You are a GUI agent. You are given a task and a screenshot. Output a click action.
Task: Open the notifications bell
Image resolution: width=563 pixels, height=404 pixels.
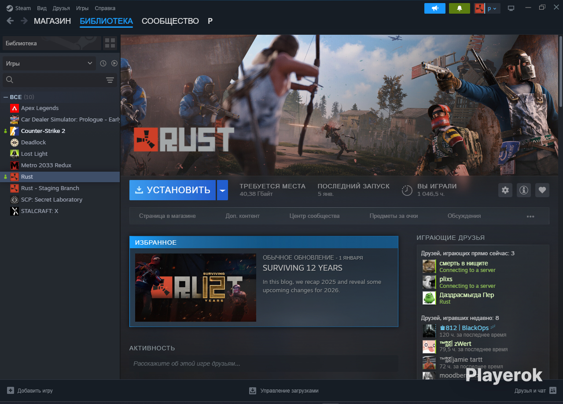[460, 8]
